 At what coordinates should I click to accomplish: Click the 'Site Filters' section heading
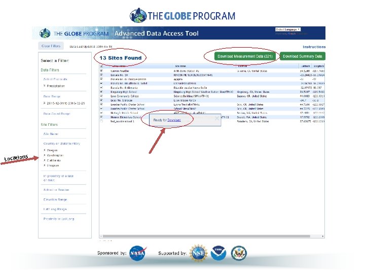pyautogui.click(x=49, y=124)
